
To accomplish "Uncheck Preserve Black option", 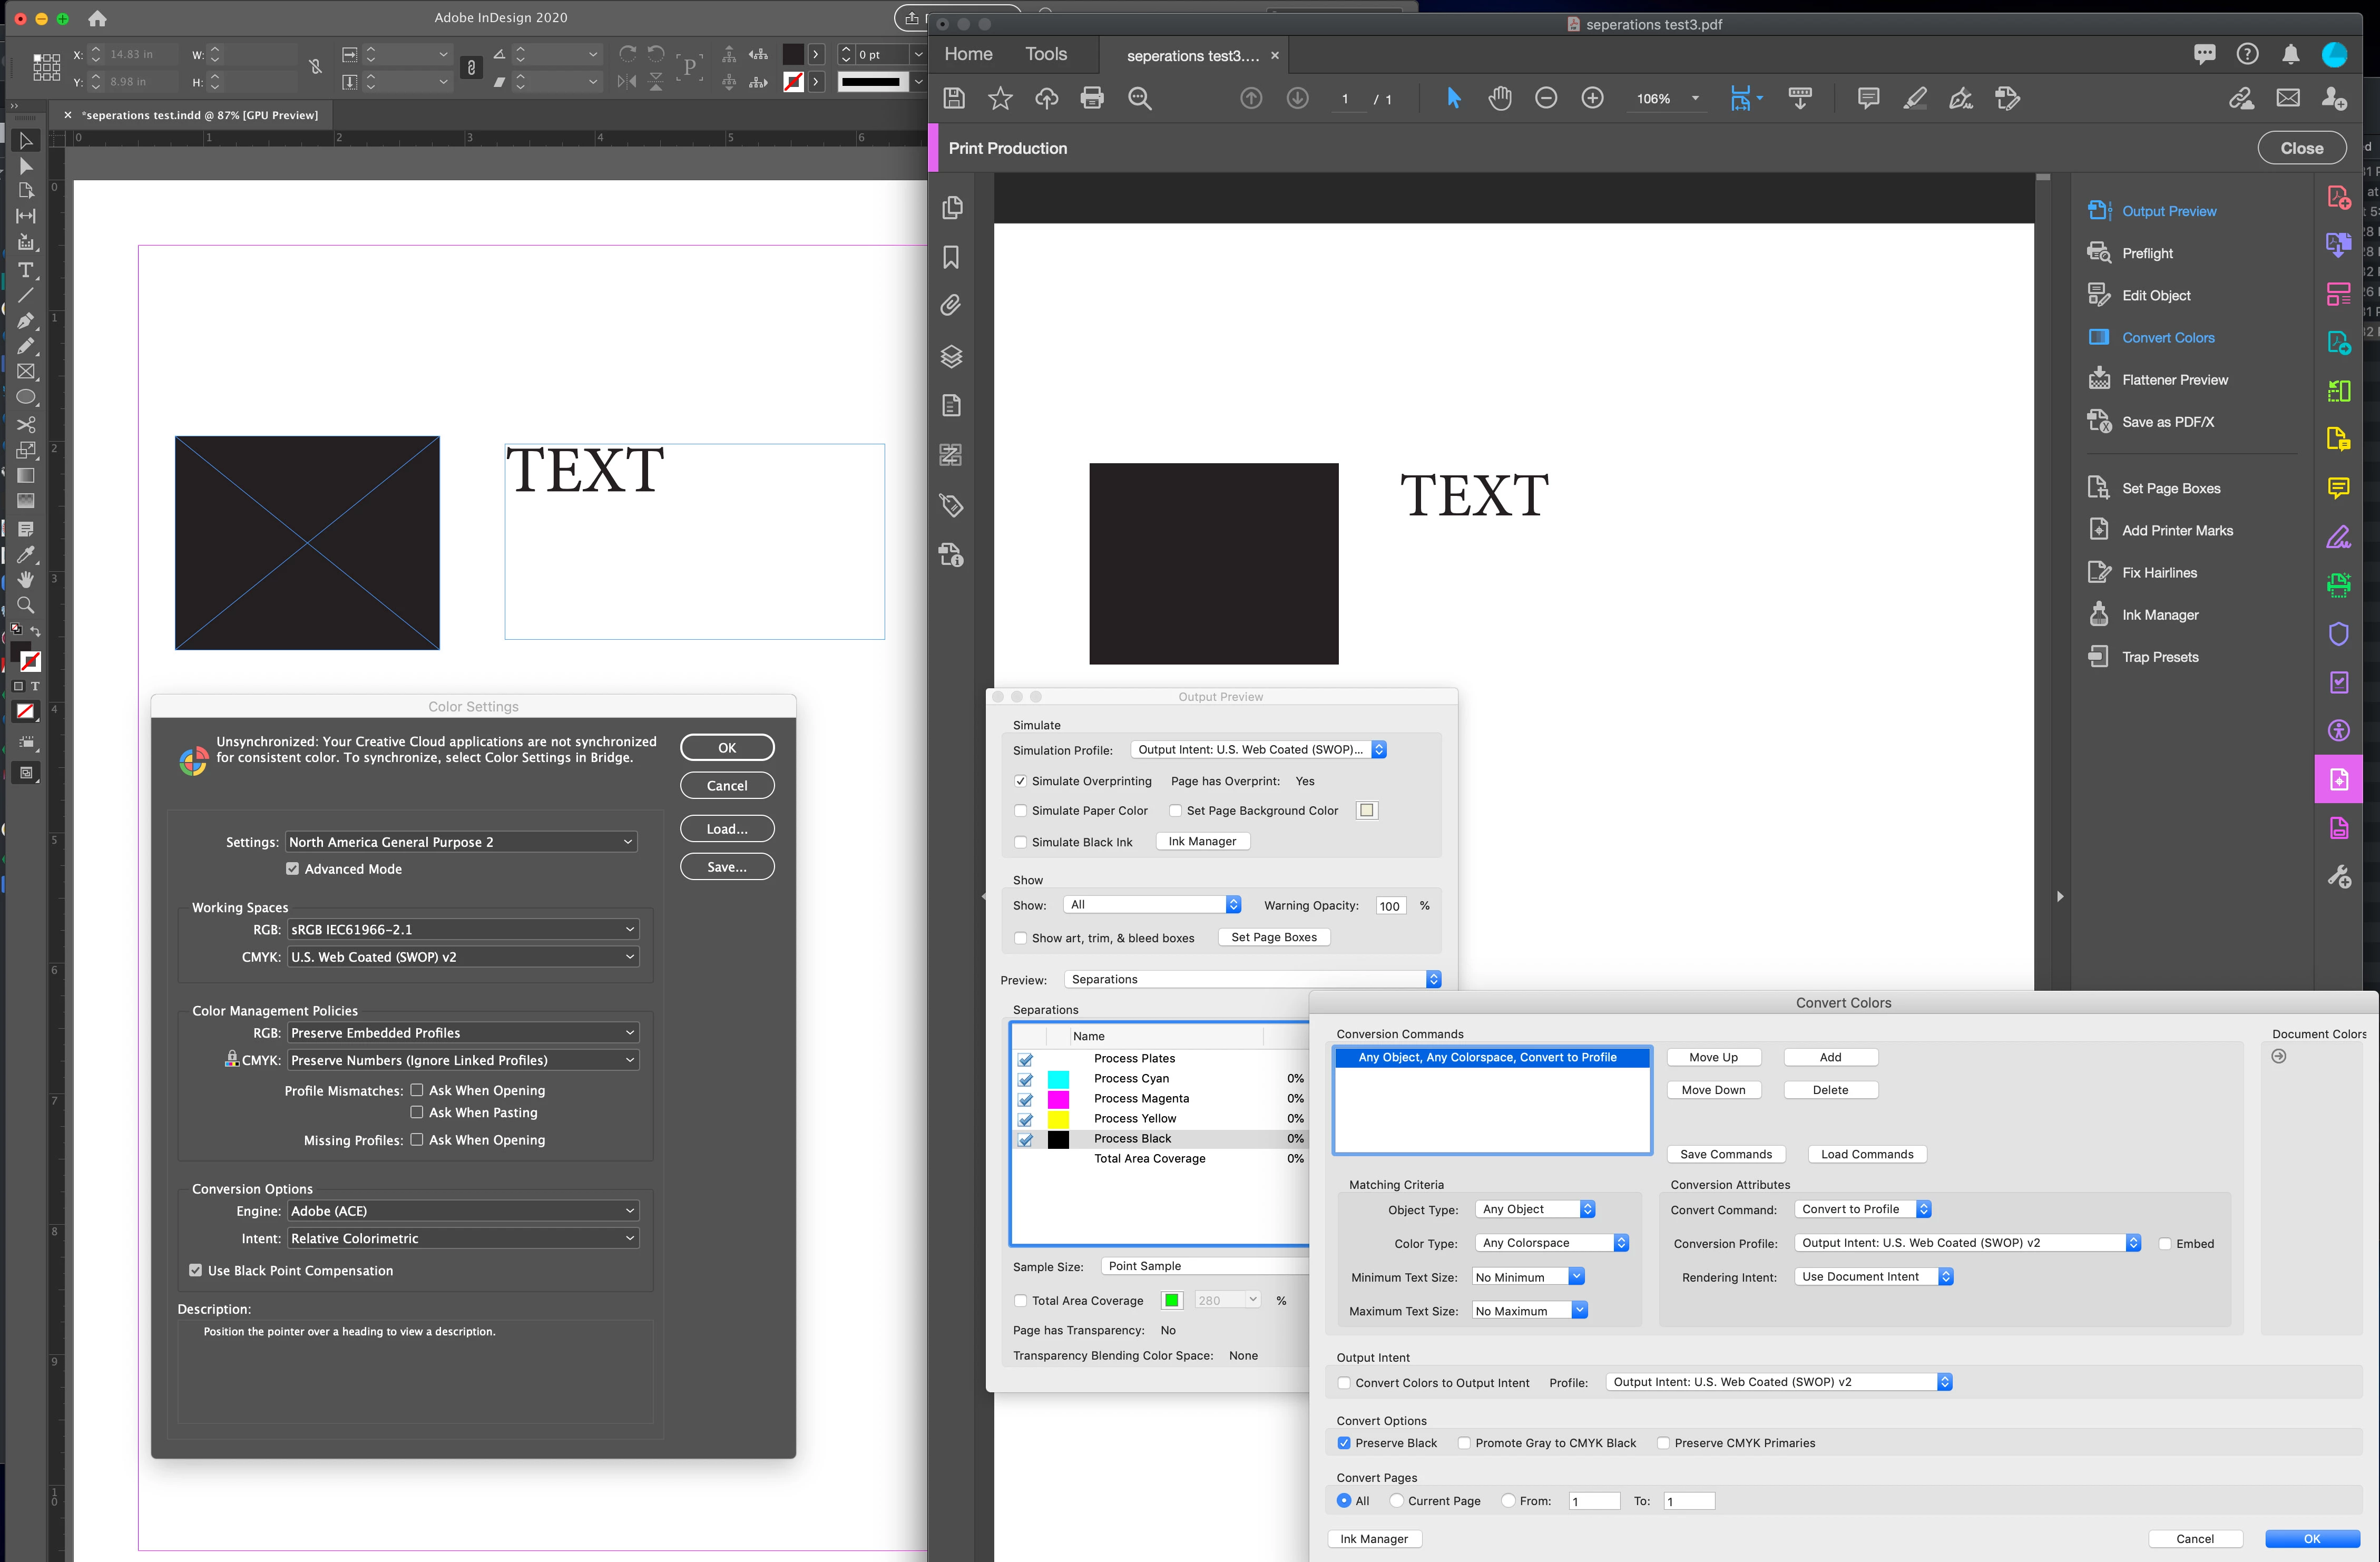I will pyautogui.click(x=1344, y=1443).
